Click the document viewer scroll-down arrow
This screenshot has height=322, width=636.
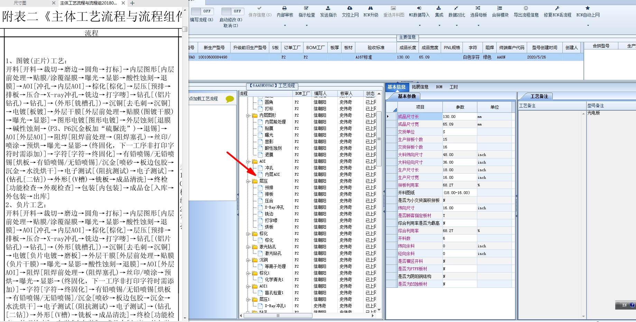(x=185, y=318)
